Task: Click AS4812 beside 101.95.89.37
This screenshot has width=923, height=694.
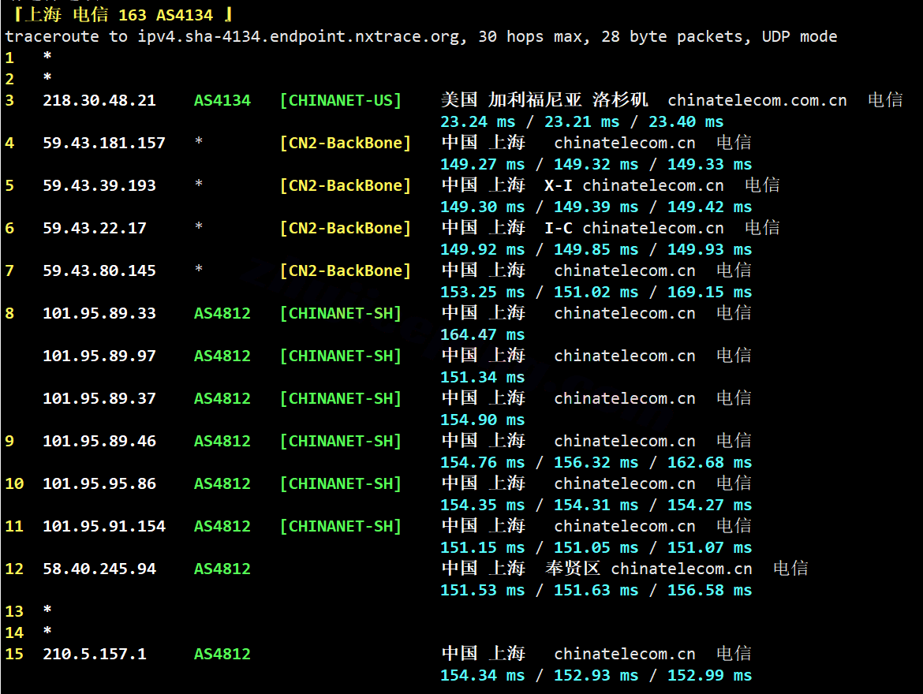Action: click(x=222, y=398)
